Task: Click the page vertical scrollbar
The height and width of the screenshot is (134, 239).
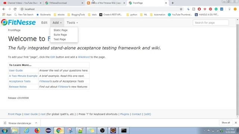Action: pos(238,70)
